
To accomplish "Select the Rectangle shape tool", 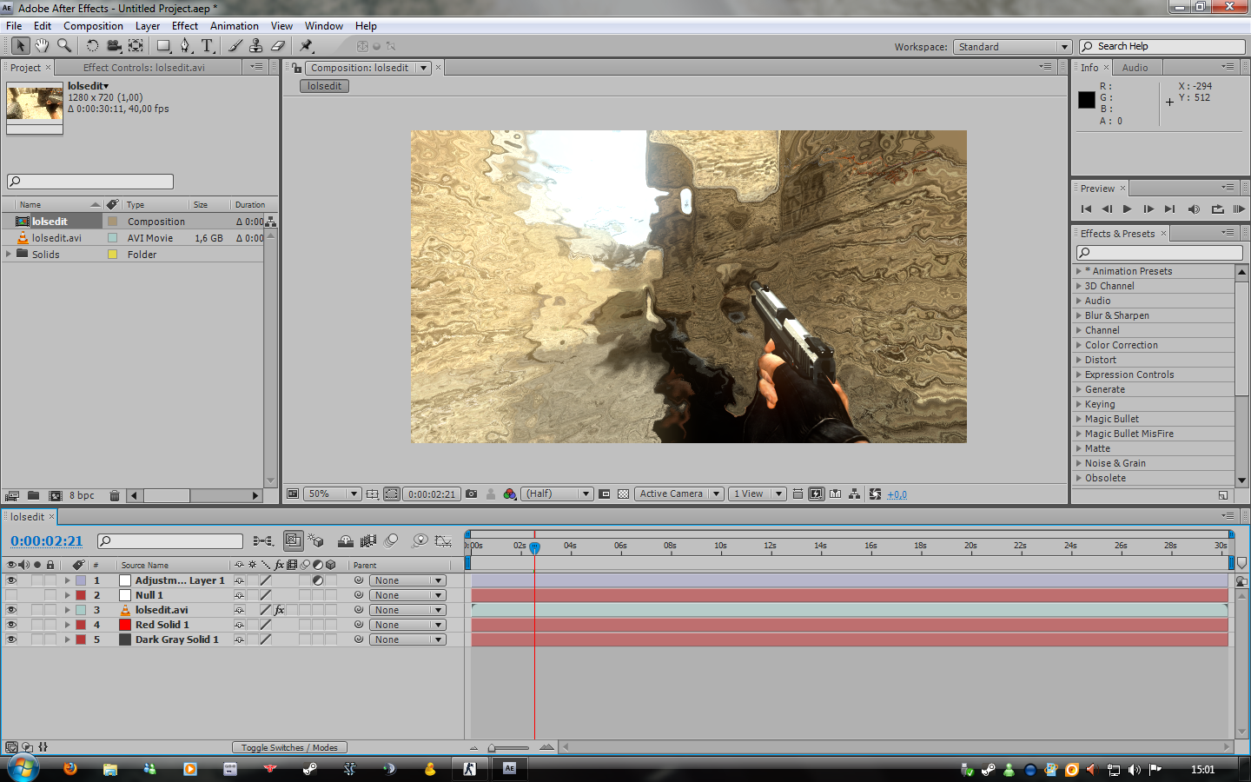I will [163, 46].
